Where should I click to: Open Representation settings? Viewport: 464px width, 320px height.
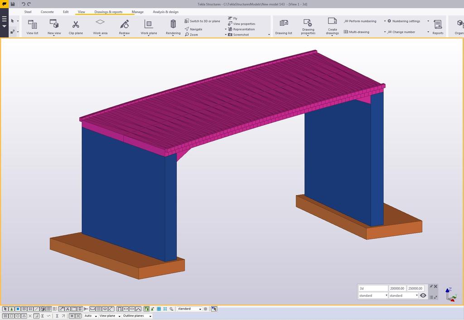[242, 29]
